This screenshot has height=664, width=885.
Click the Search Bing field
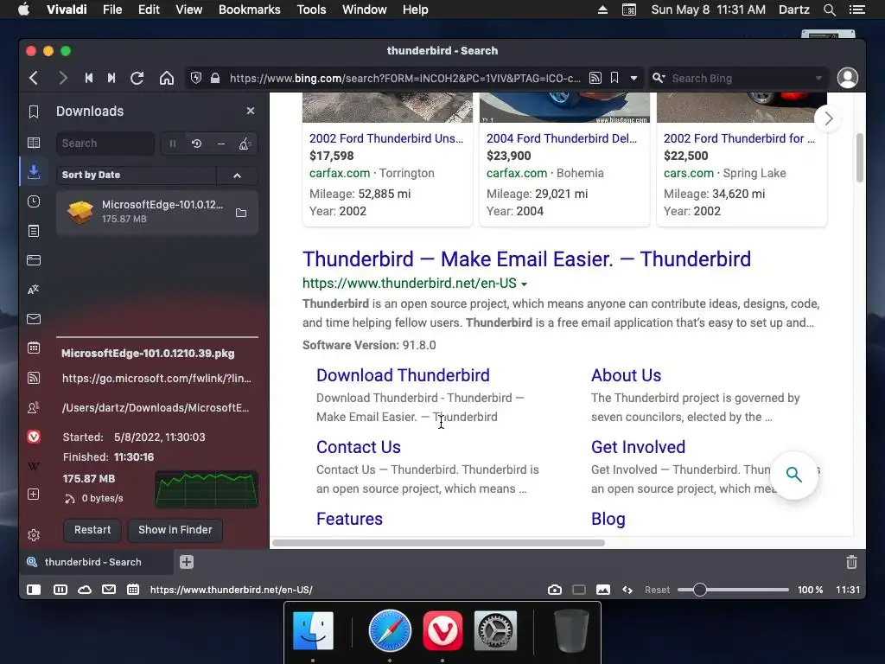pos(740,79)
